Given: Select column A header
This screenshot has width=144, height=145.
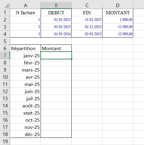Looking at the screenshot, I should [25, 5].
